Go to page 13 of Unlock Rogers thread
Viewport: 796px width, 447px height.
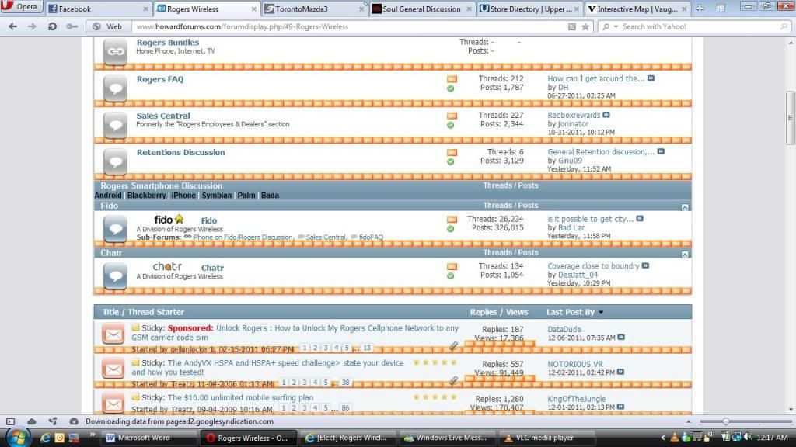point(367,348)
